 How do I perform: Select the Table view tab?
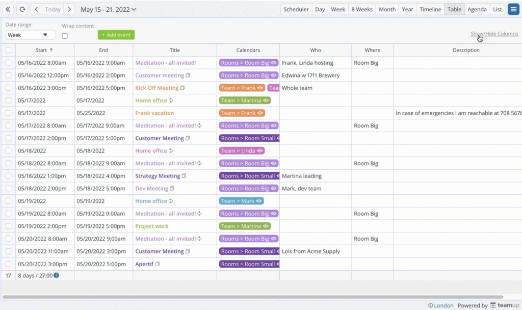click(x=454, y=9)
